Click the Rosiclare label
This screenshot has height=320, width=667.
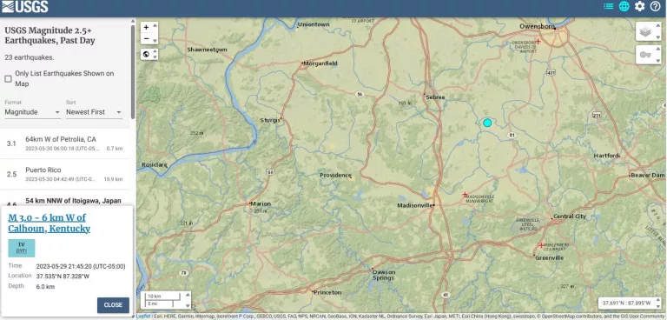pyautogui.click(x=154, y=164)
